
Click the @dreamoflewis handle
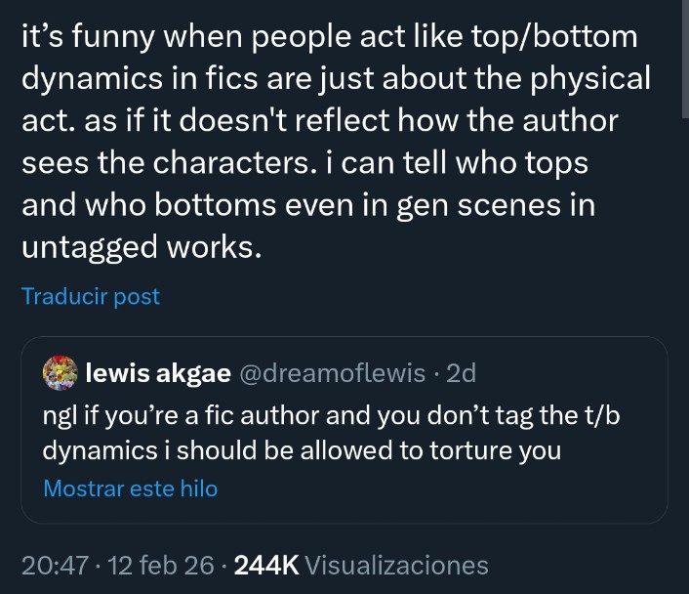point(332,372)
